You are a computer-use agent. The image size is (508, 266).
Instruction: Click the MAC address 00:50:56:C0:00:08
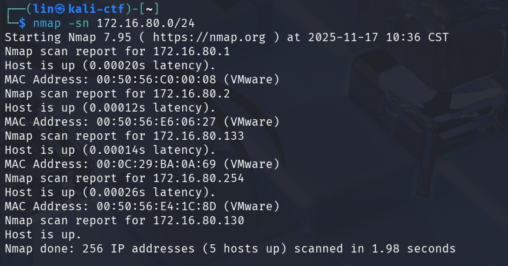click(x=156, y=80)
